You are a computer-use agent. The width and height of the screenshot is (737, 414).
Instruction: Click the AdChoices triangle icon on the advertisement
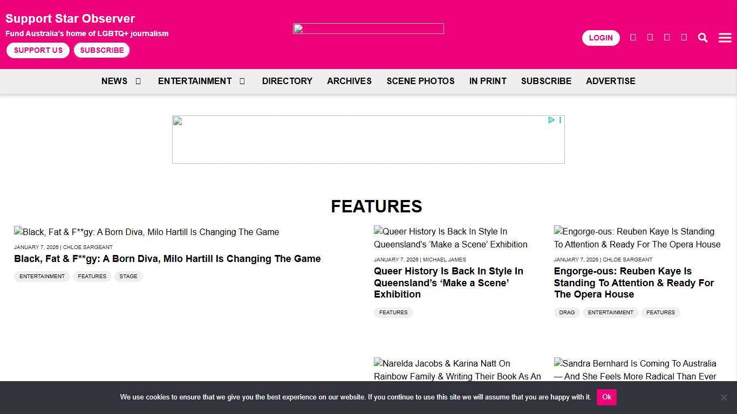(551, 120)
